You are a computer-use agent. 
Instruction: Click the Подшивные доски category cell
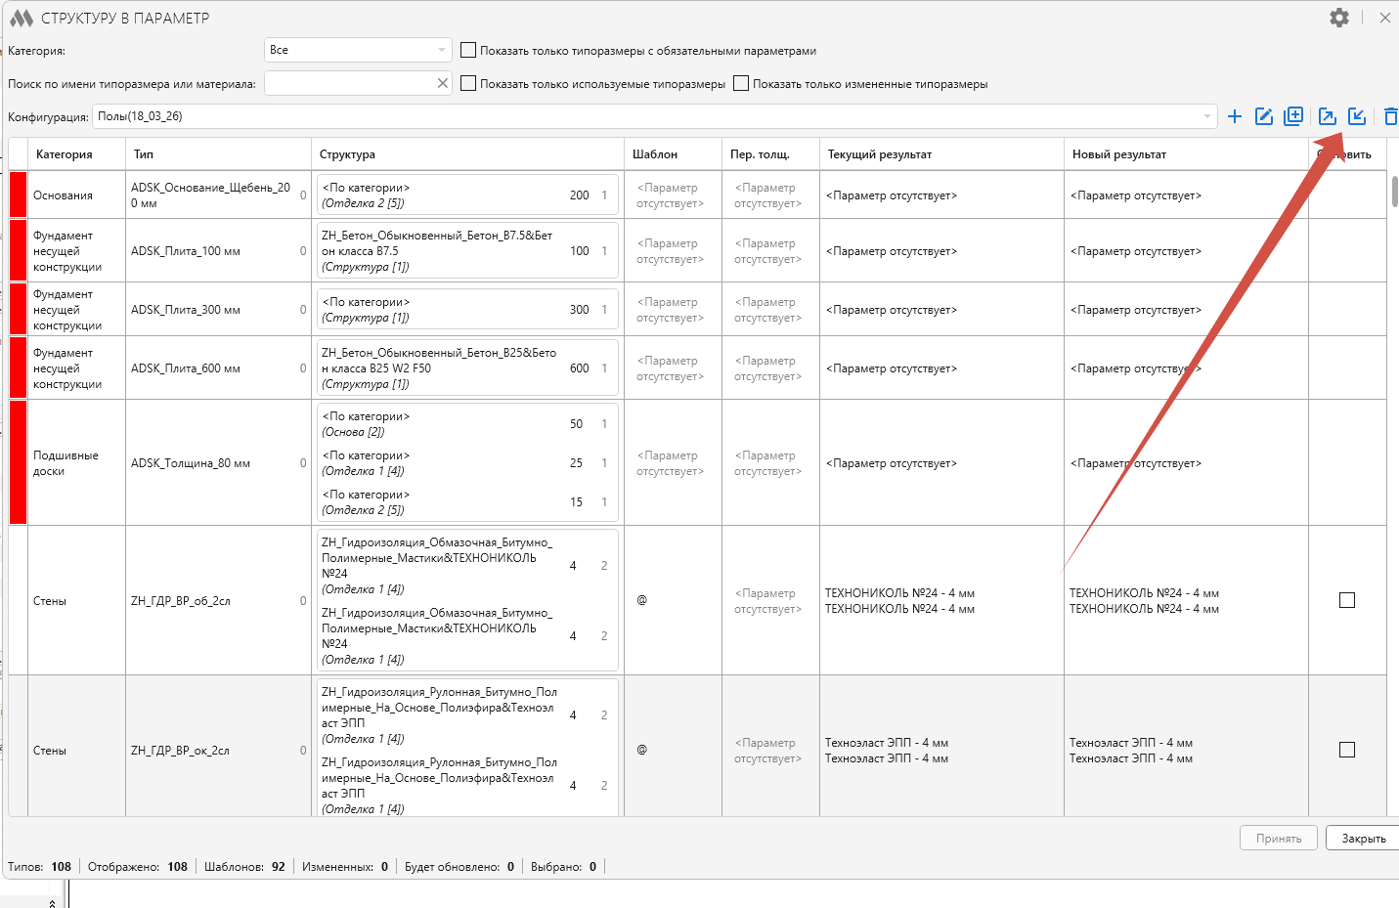76,462
